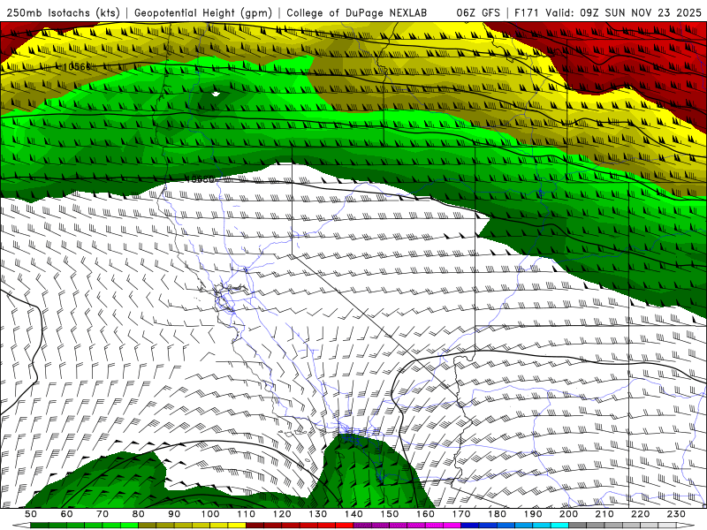Pick the dark gray swatch just after 200
Image resolution: width=707 pixels, height=530 pixels.
click(578, 526)
